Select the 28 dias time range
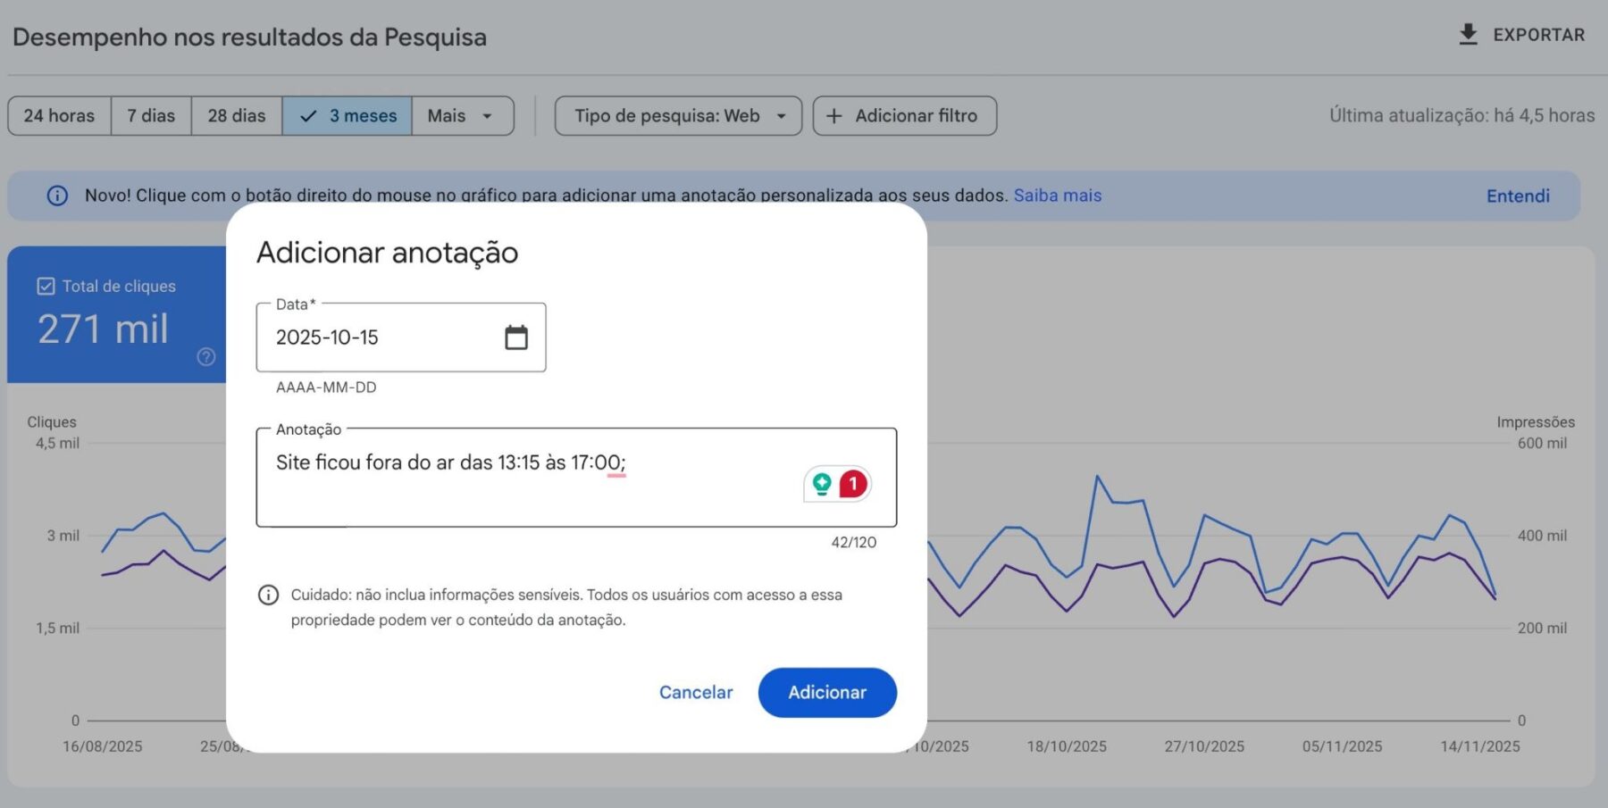Screen dimensions: 1608x808 point(235,115)
